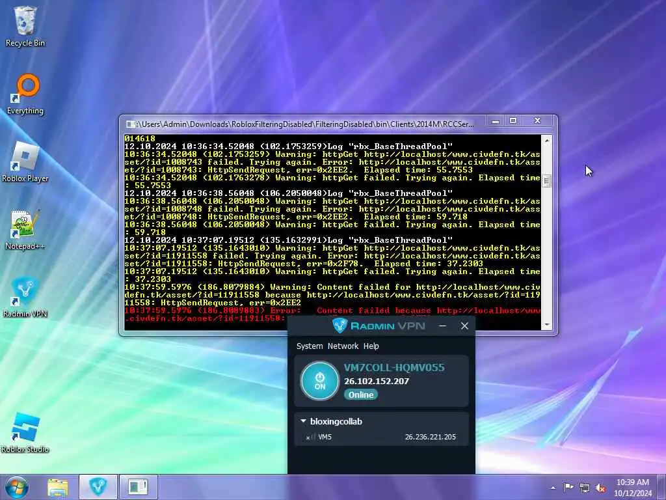Click the Radmin VPN taskbar button
Screen dimensions: 666x500
98,487
